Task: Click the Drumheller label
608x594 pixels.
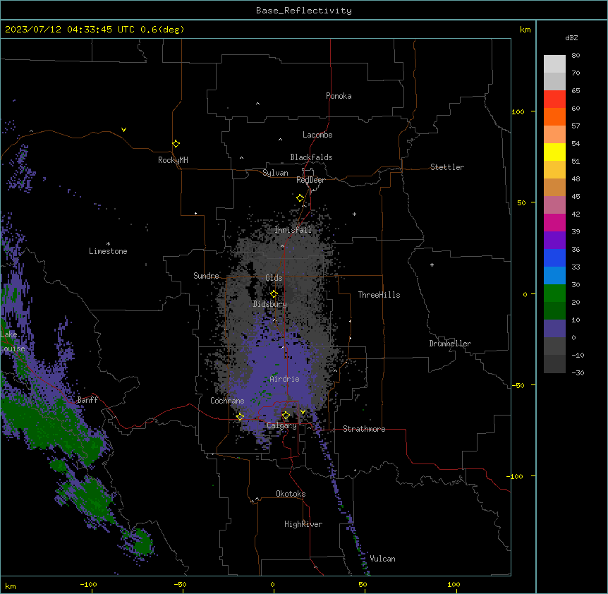Action: coord(450,344)
